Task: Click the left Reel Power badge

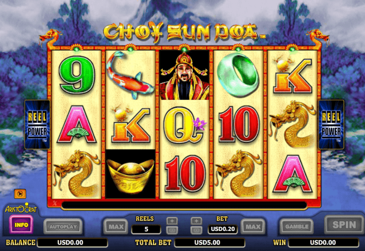Action: tap(37, 125)
